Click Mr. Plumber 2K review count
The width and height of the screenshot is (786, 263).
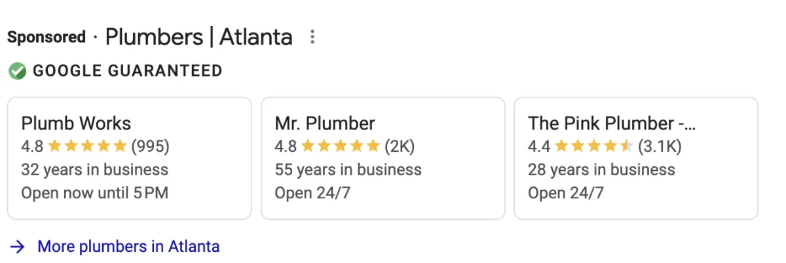point(400,146)
